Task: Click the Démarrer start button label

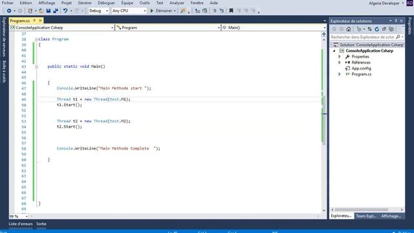Action: click(164, 11)
